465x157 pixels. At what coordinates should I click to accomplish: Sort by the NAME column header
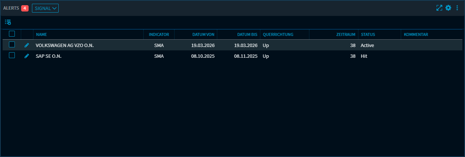[x=41, y=34]
